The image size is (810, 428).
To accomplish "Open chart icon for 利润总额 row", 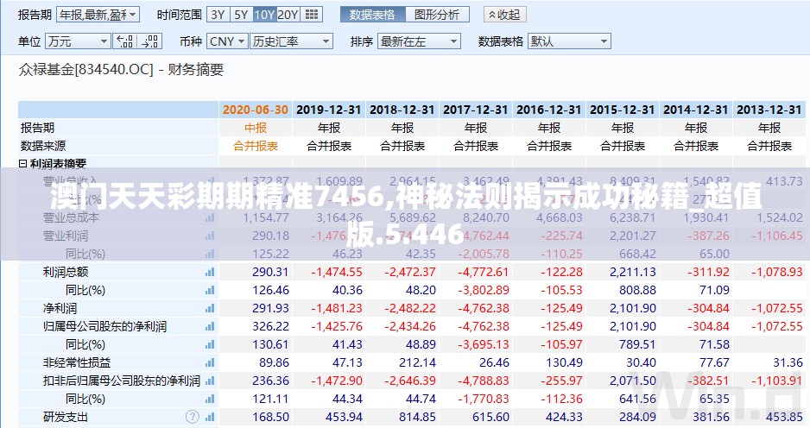I will 209,272.
